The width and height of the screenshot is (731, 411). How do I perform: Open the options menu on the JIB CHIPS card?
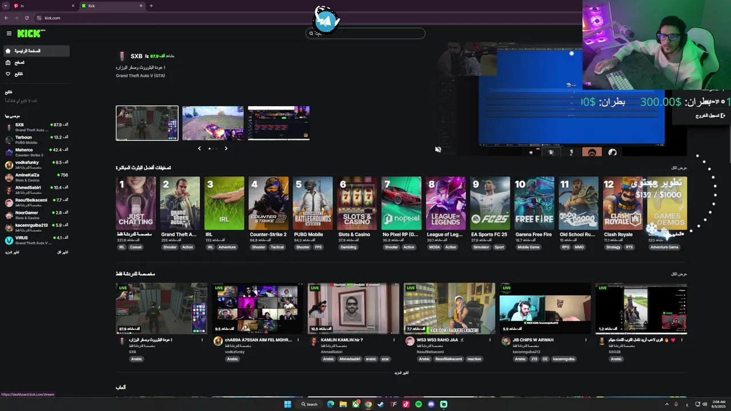point(586,340)
